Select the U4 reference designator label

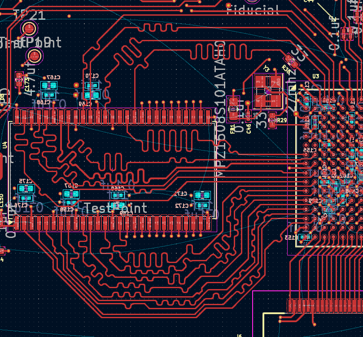point(5,145)
